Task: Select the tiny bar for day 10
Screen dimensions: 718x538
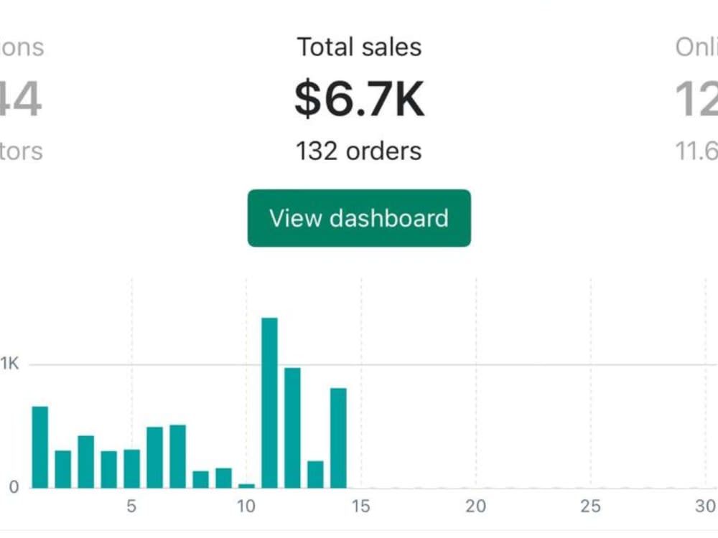Action: click(x=246, y=486)
